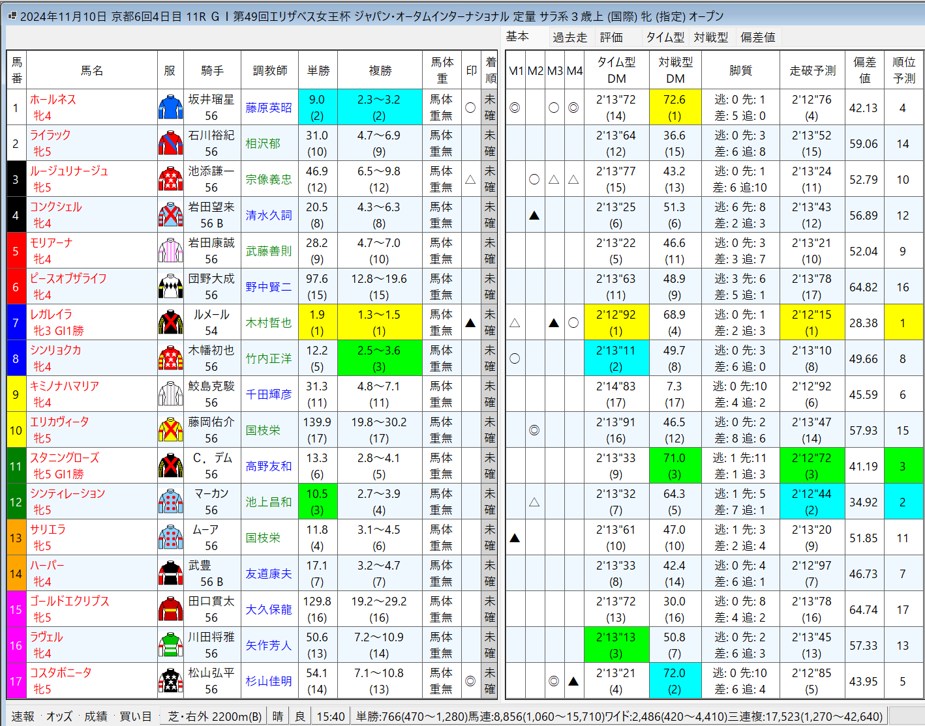The width and height of the screenshot is (925, 726).
Task: Click jockey name ルメール
Action: (211, 314)
